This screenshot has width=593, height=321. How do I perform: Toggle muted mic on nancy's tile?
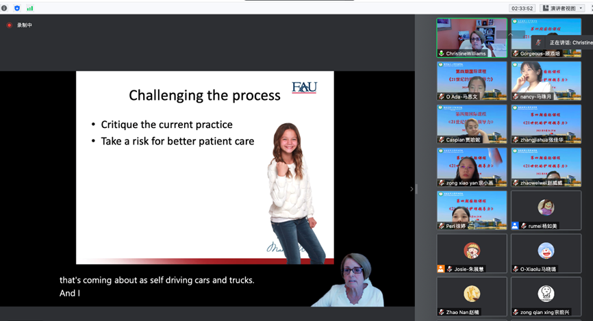(x=515, y=97)
